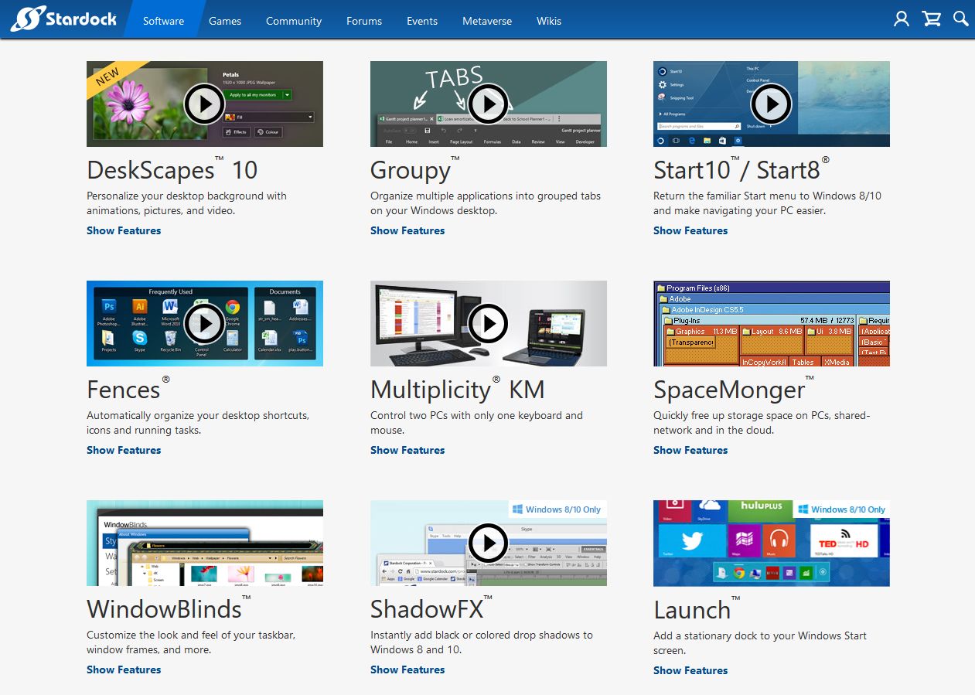Click the Fences product thumbnail
This screenshot has height=695, width=975.
point(205,323)
